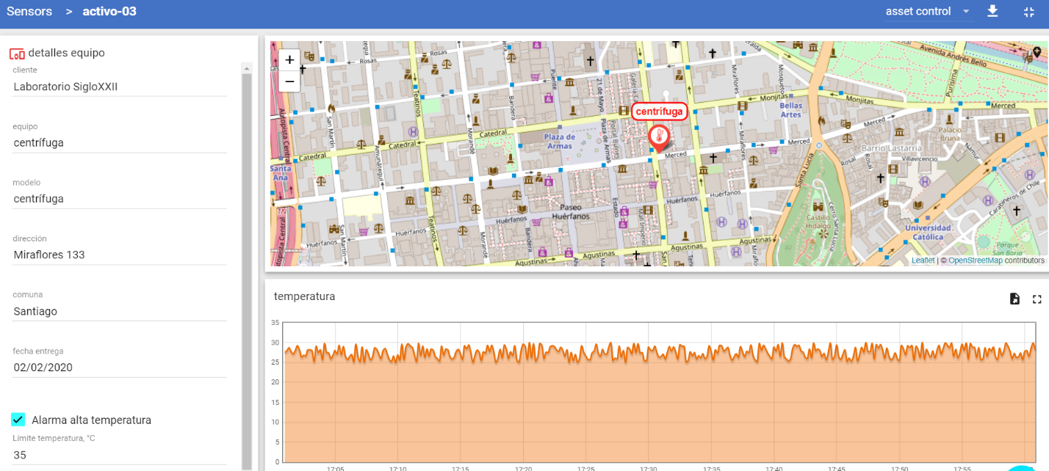Image resolution: width=1049 pixels, height=471 pixels.
Task: Expand temperatura chart to fullscreen
Action: coord(1037,299)
